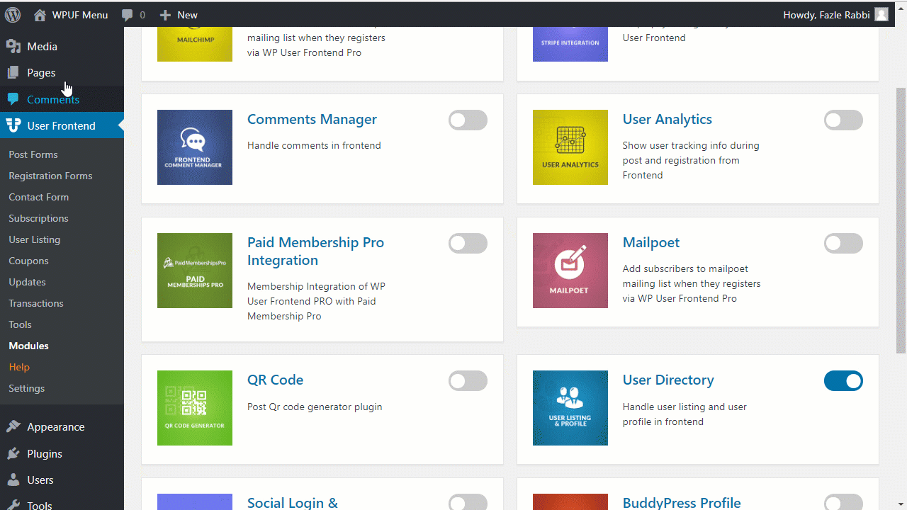Viewport: 907px width, 510px height.
Task: Click the Tools wrench icon at sidebar bottom
Action: (x=13, y=505)
